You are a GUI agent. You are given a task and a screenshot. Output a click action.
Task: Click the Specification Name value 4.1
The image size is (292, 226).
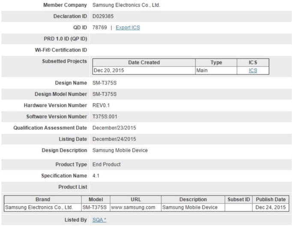(x=96, y=176)
